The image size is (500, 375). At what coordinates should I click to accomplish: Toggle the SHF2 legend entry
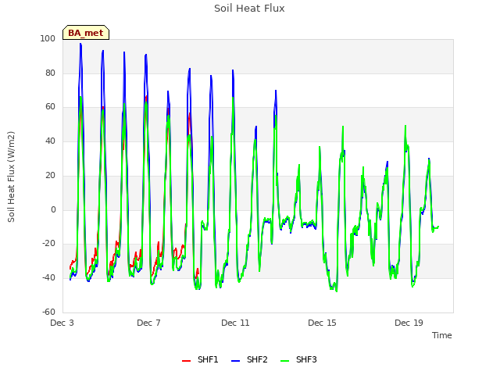[x=249, y=359]
